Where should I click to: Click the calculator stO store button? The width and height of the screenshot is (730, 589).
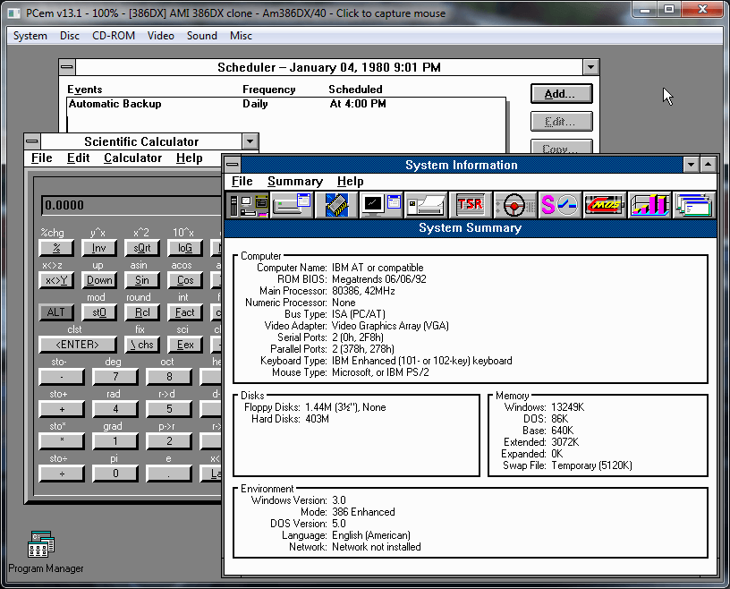coord(98,312)
